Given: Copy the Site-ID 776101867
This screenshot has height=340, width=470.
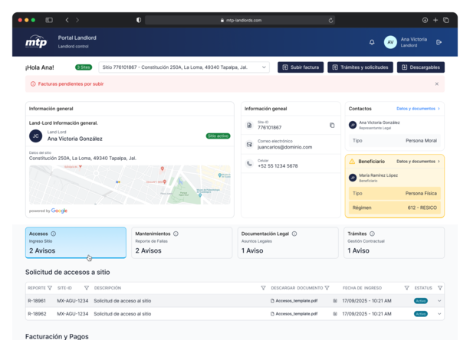Looking at the screenshot, I should [332, 126].
